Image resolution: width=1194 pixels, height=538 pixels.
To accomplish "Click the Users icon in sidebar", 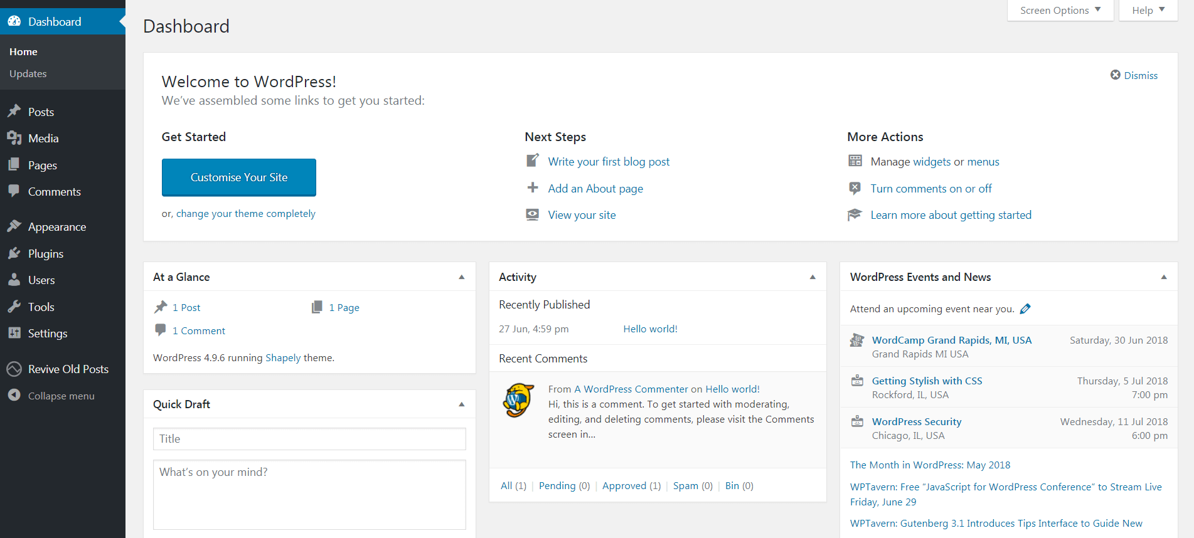I will [x=14, y=280].
